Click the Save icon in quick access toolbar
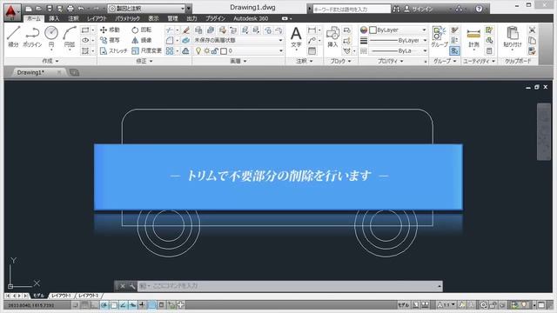The height and width of the screenshot is (313, 557). pyautogui.click(x=50, y=9)
